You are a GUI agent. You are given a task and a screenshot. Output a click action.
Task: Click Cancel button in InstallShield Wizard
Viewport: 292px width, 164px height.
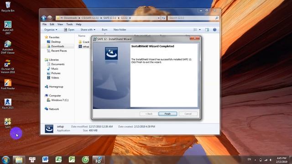188,114
